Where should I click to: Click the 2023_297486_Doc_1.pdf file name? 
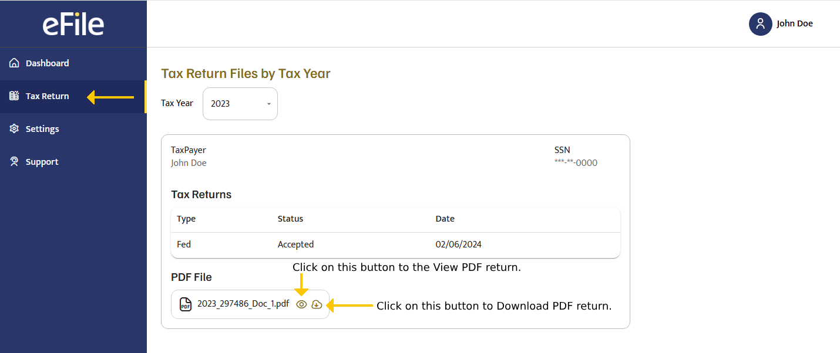point(243,304)
